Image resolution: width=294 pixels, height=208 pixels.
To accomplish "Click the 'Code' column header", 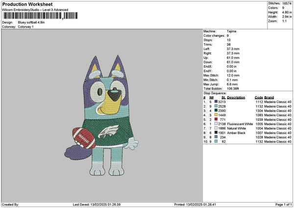I will [259, 98].
